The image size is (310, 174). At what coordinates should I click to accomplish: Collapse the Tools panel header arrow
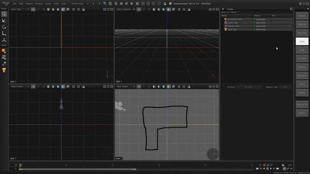[223, 9]
